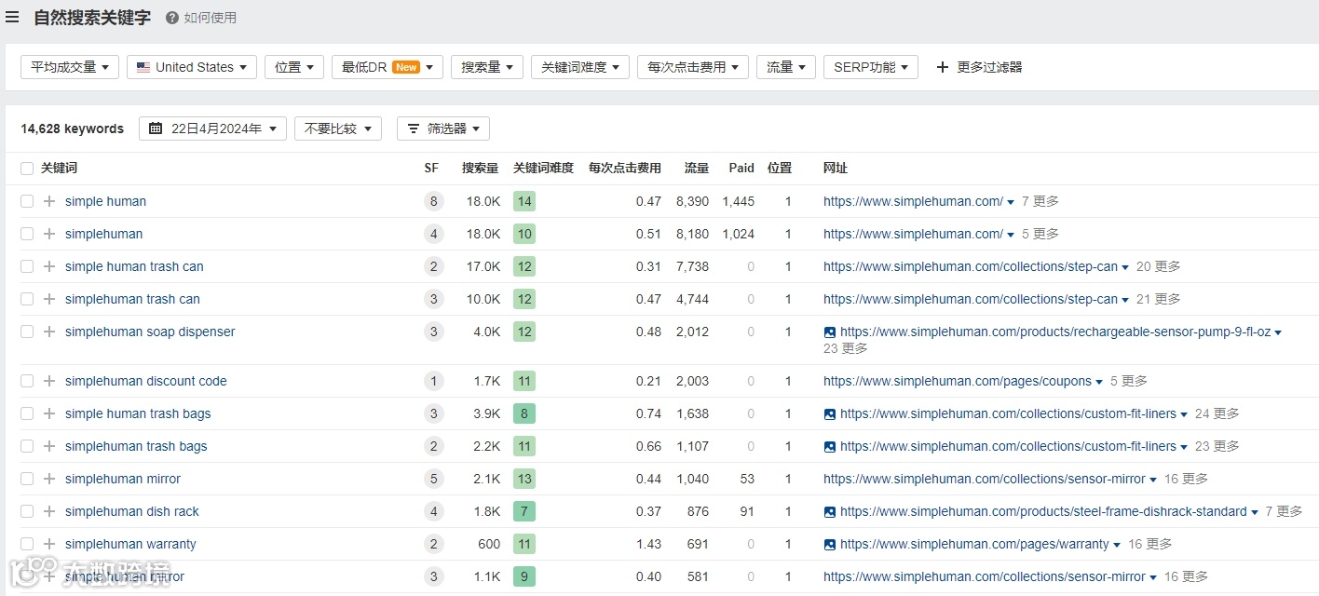Screen dimensions: 1319x596
Task: Select checkbox for 'simplehuman trash can'
Action: [27, 299]
